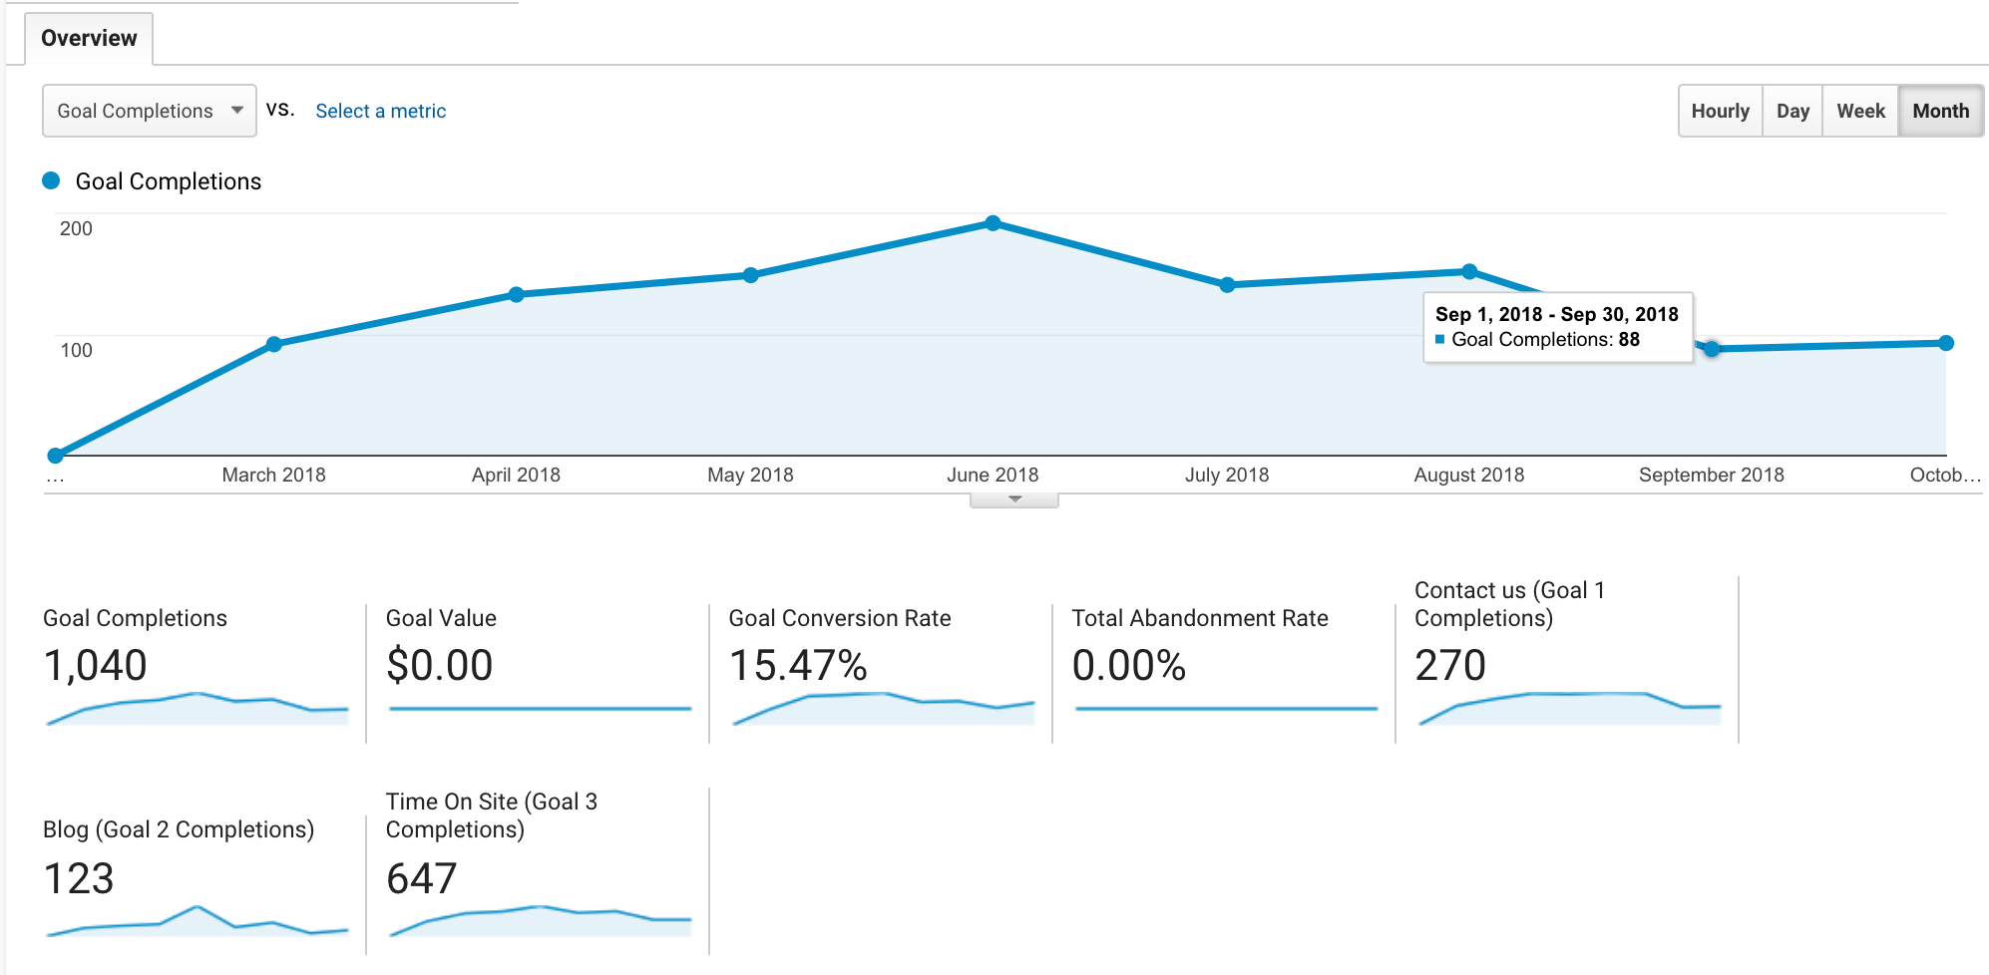The width and height of the screenshot is (1989, 975).
Task: Click the Select a metric link
Action: [x=380, y=111]
